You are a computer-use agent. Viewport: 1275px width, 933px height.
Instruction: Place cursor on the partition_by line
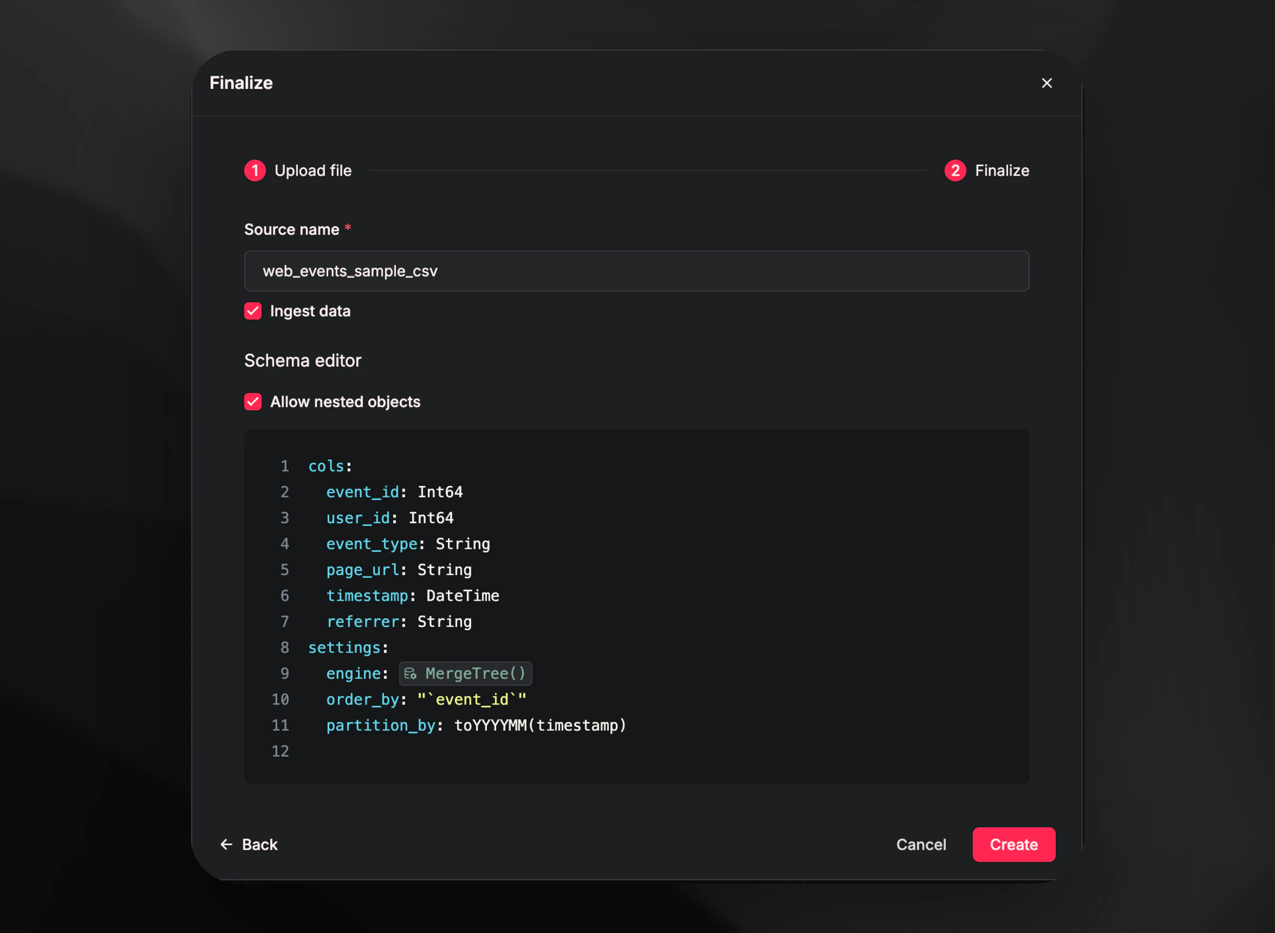tap(476, 725)
